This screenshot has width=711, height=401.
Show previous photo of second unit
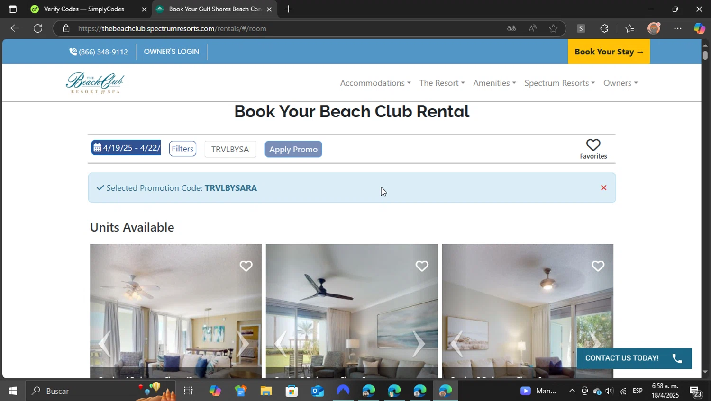281,344
